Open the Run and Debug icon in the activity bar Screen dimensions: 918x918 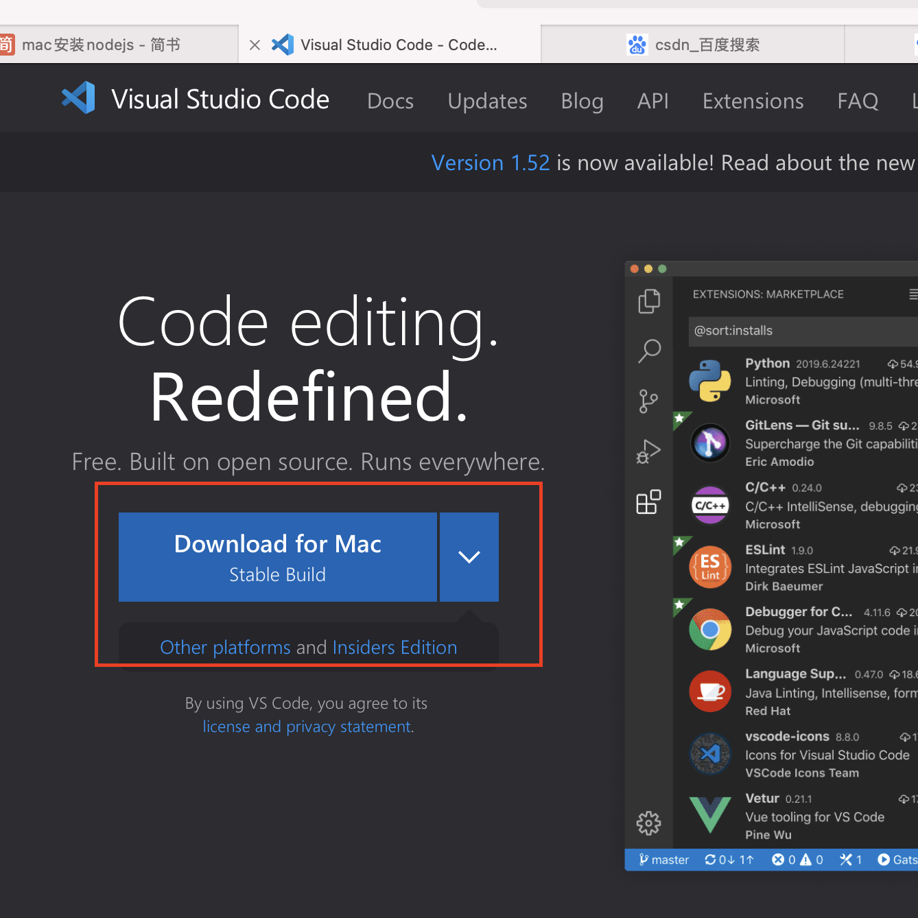coord(648,451)
